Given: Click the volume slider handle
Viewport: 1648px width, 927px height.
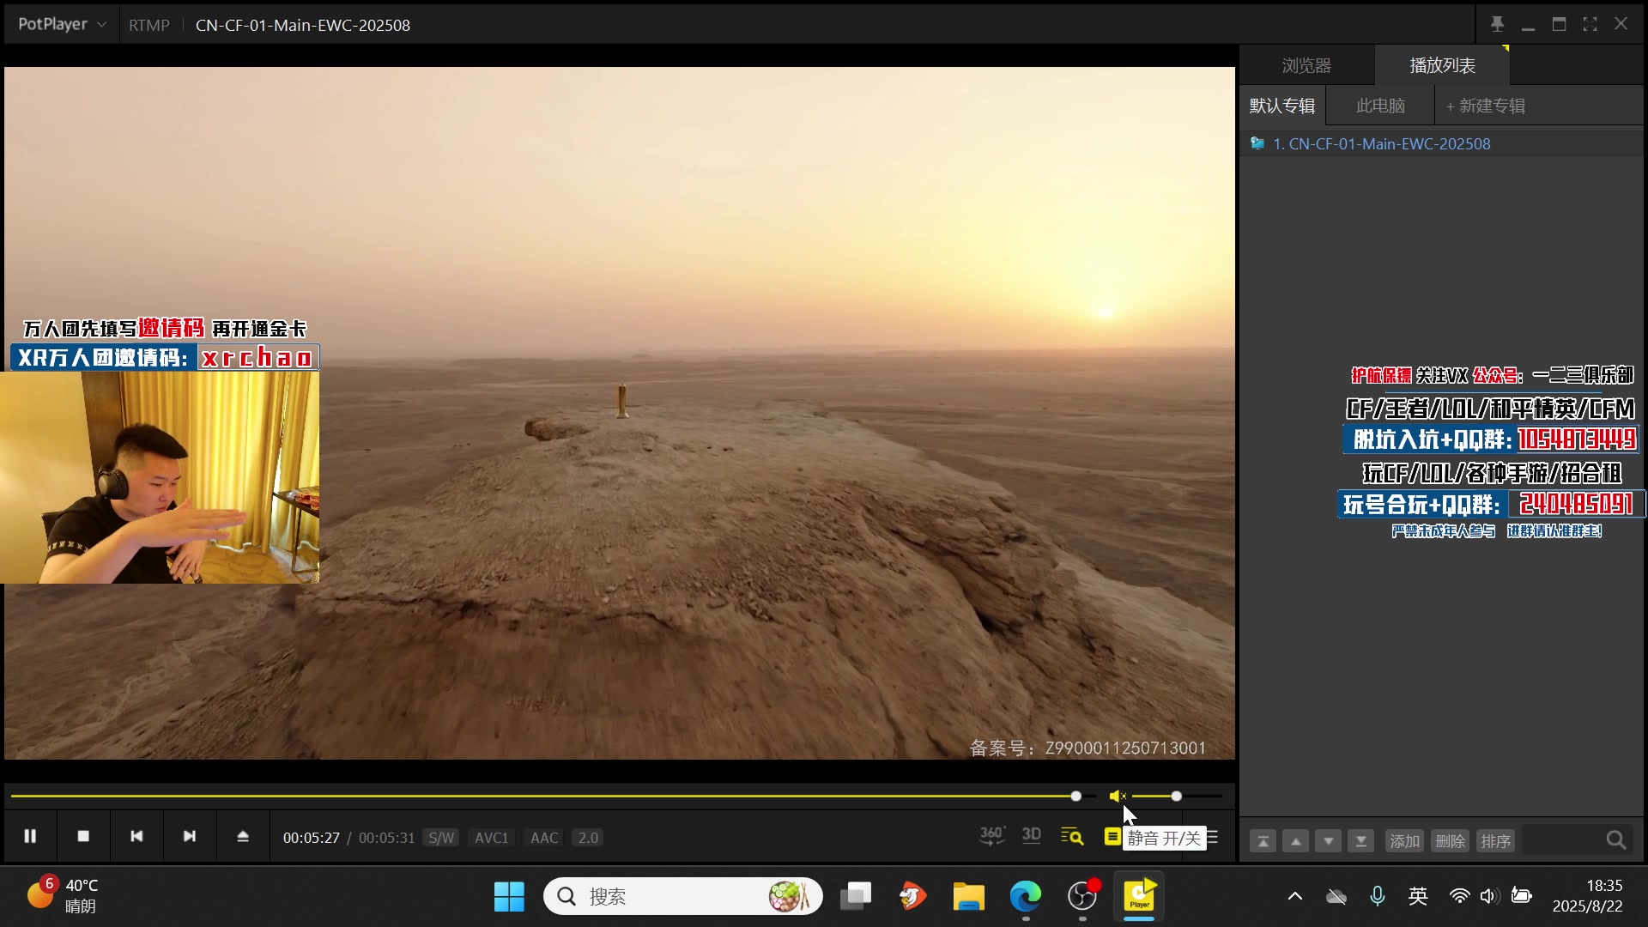Looking at the screenshot, I should click(x=1176, y=797).
